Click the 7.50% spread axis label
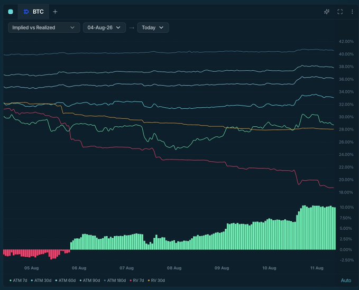 346,218
